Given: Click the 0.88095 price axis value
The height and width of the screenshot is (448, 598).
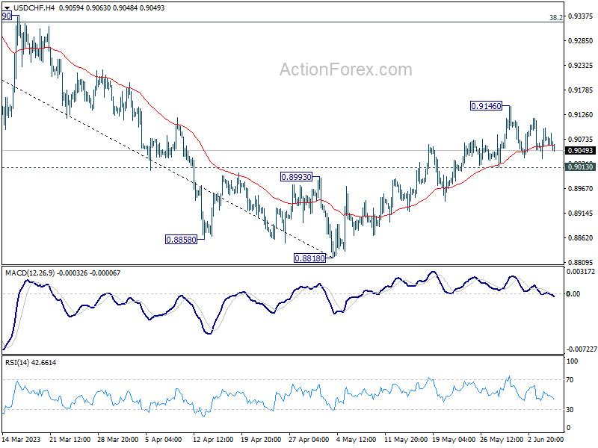Looking at the screenshot, I should (x=581, y=263).
